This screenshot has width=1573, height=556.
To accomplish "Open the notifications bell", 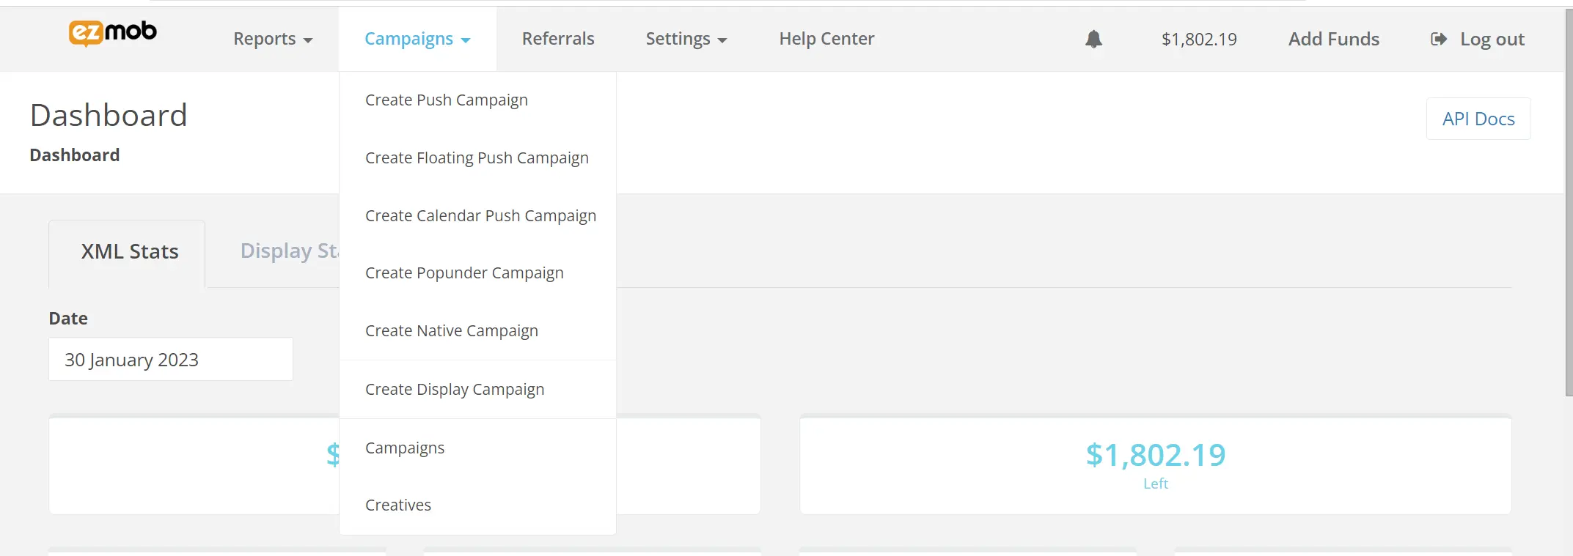I will 1093,39.
